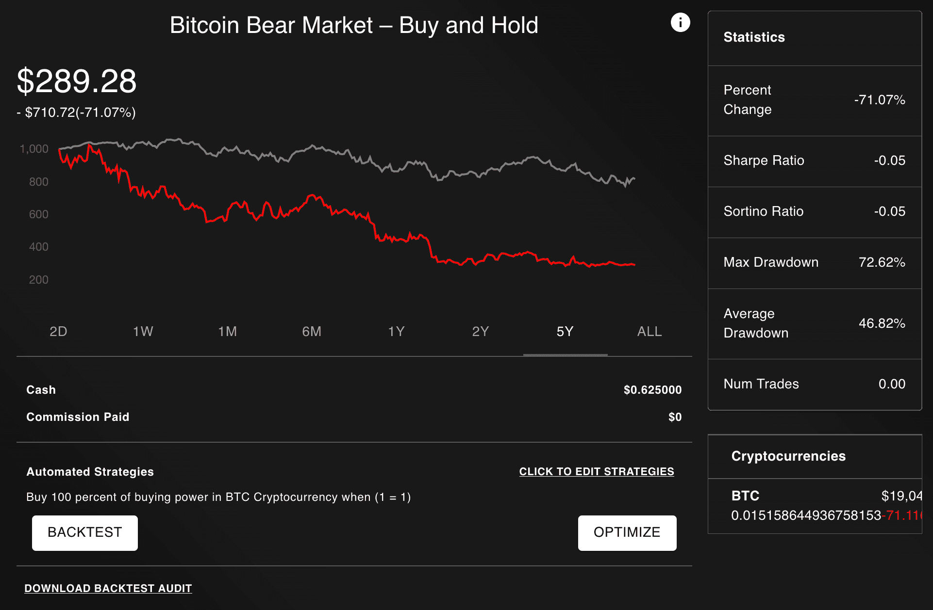Select the 2D time range
This screenshot has height=610, width=933.
click(58, 331)
